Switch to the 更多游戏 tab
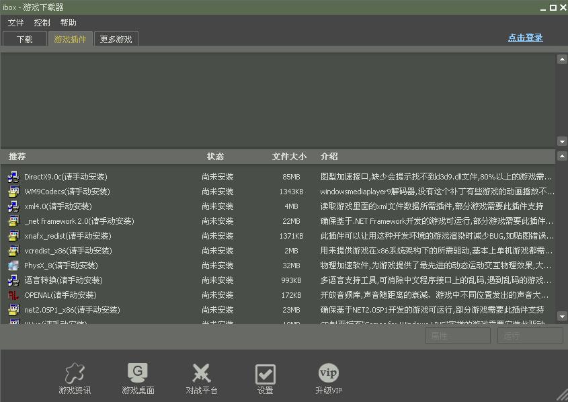The width and height of the screenshot is (568, 402). click(x=116, y=39)
